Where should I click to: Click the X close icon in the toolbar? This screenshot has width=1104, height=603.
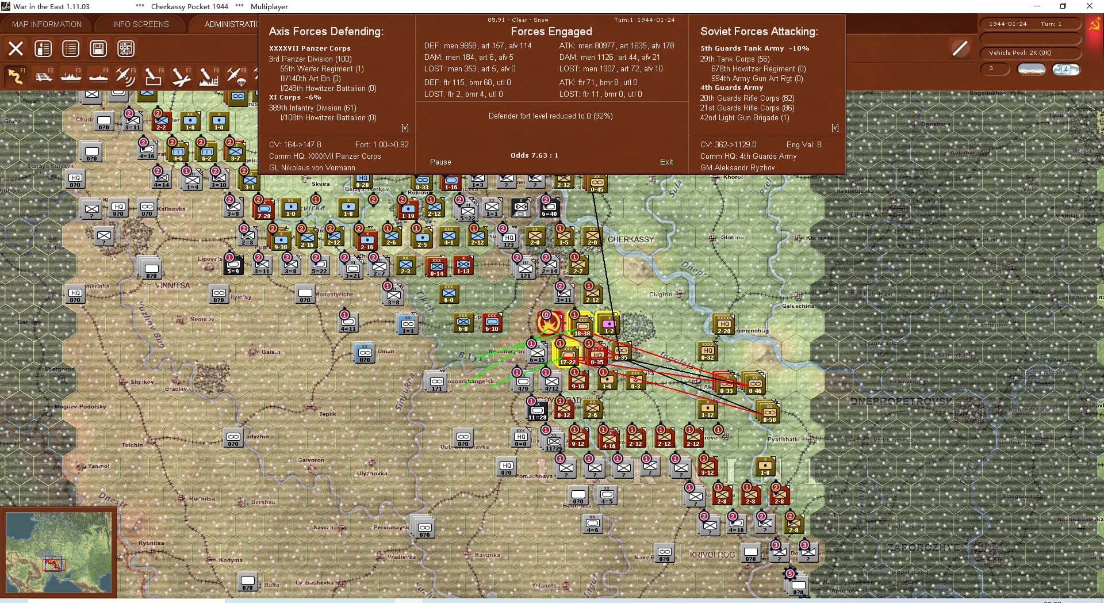pos(16,48)
